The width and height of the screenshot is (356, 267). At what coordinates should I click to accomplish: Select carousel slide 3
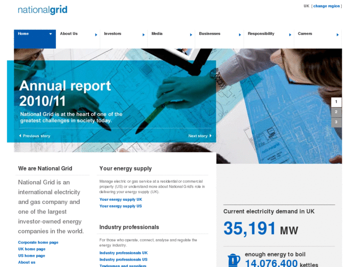point(336,122)
